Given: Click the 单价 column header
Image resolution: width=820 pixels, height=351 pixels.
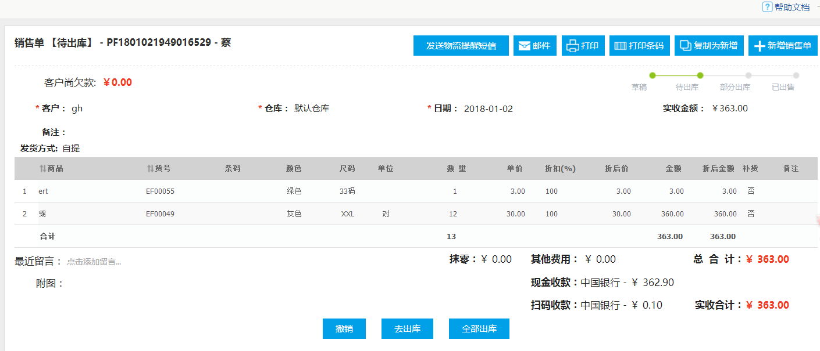Looking at the screenshot, I should tap(515, 168).
